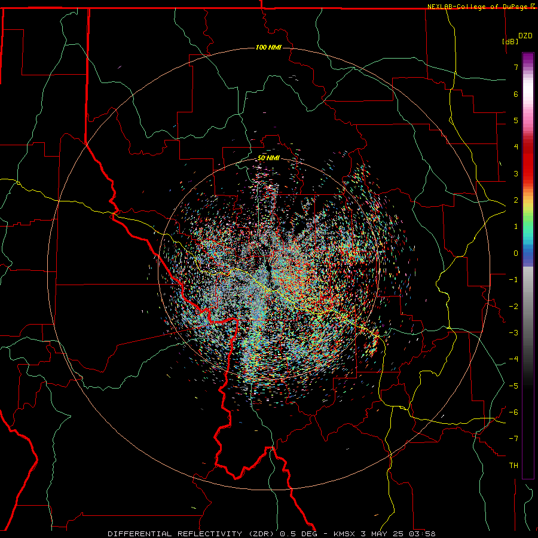The width and height of the screenshot is (538, 538).
Task: Select the 4 dB scale label
Action: click(516, 147)
